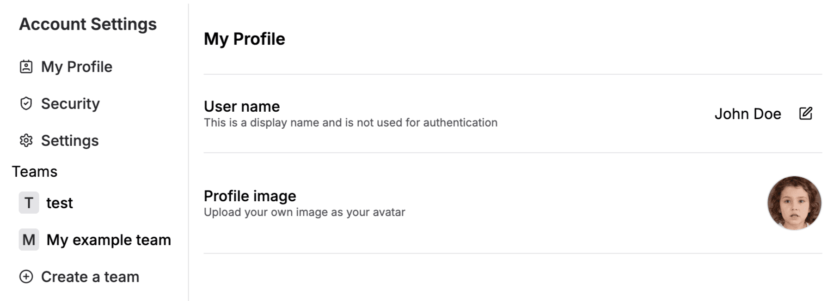Image resolution: width=840 pixels, height=301 pixels.
Task: Click the Security shield icon
Action: pos(26,104)
